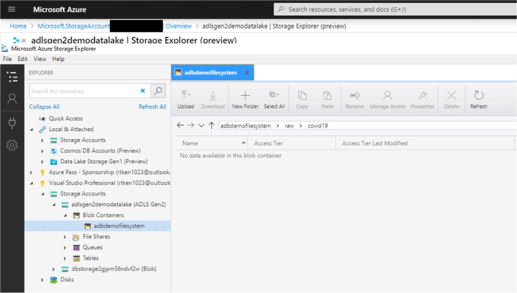Collapse the Blob Containers node
Image resolution: width=517 pixels, height=293 pixels.
[x=65, y=215]
